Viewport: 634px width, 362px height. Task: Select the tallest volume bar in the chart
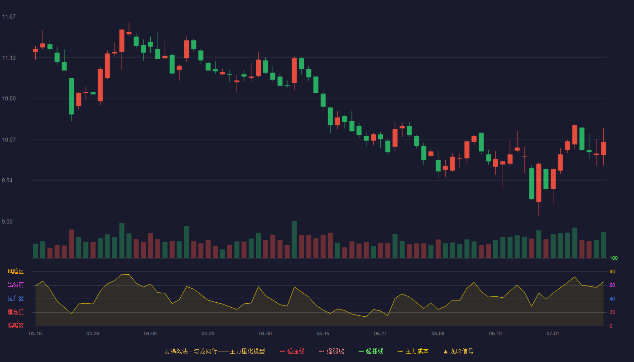tap(294, 239)
